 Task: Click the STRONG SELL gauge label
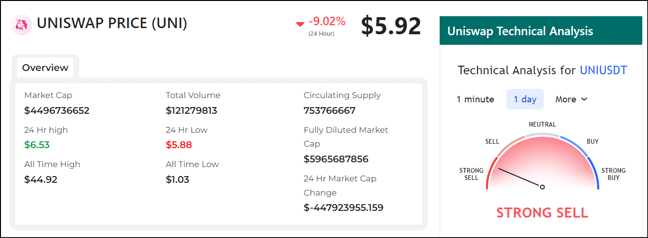click(x=471, y=174)
